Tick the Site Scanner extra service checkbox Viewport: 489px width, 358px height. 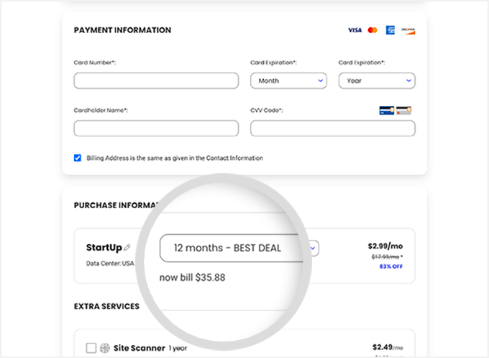click(91, 348)
